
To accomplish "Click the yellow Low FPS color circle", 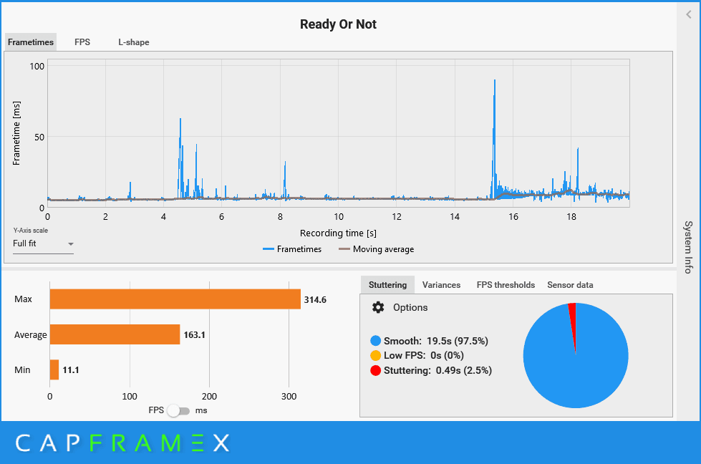I will coord(375,355).
